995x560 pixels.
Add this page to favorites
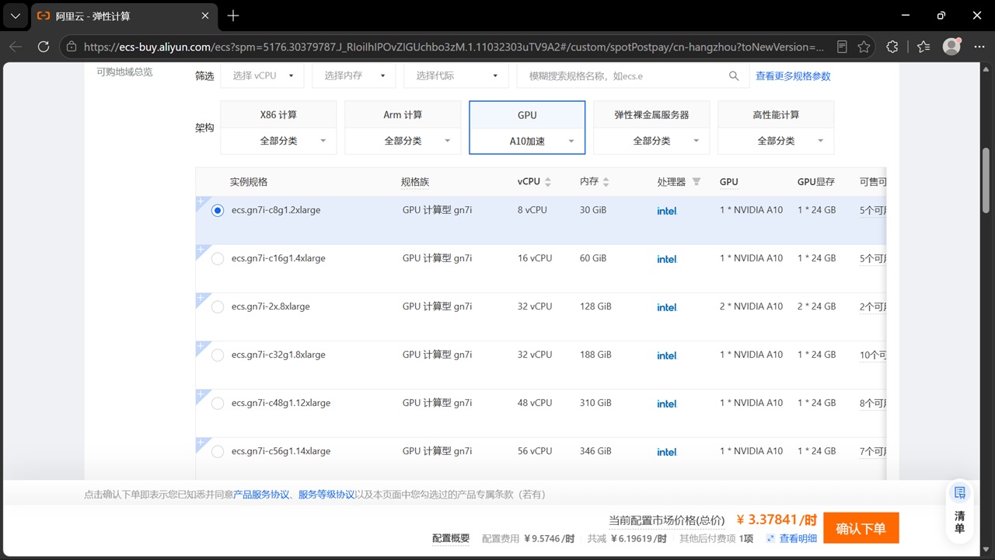coord(864,47)
